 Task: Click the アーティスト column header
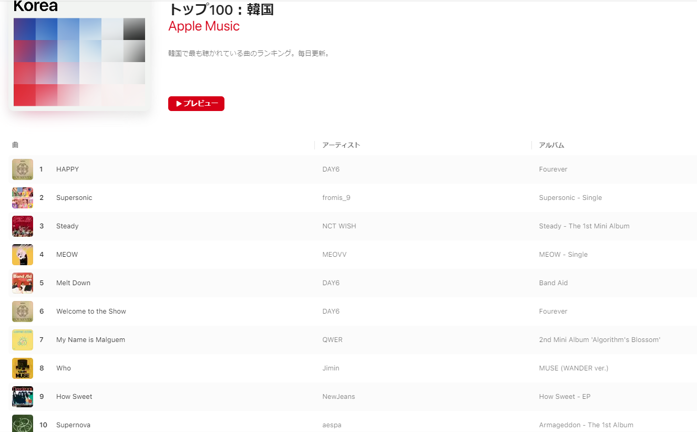pyautogui.click(x=341, y=145)
